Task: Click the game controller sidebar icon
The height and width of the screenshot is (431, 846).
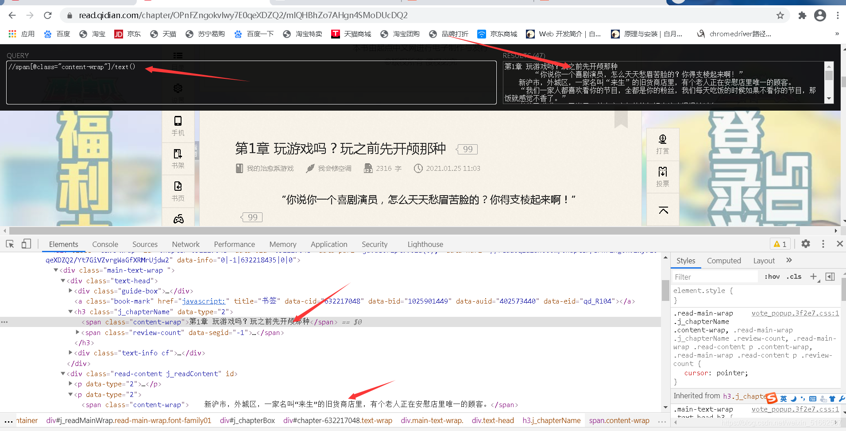Action: pyautogui.click(x=178, y=219)
